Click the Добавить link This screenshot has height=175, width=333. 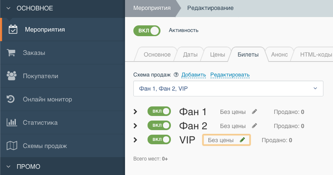(x=193, y=74)
